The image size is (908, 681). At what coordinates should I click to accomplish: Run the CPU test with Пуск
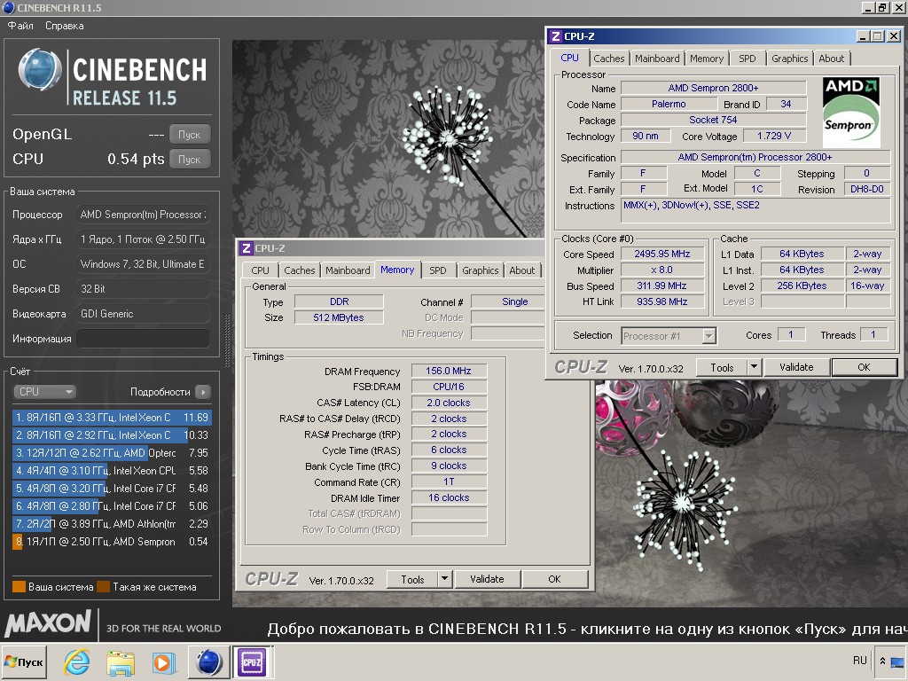tap(190, 160)
